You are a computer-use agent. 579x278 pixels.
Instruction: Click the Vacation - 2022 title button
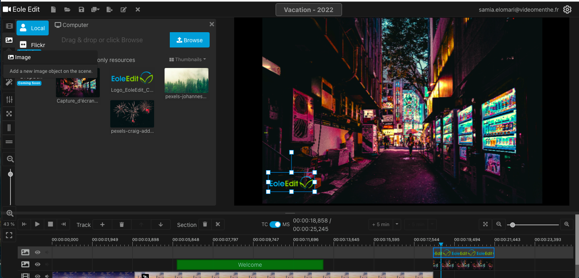pos(309,10)
